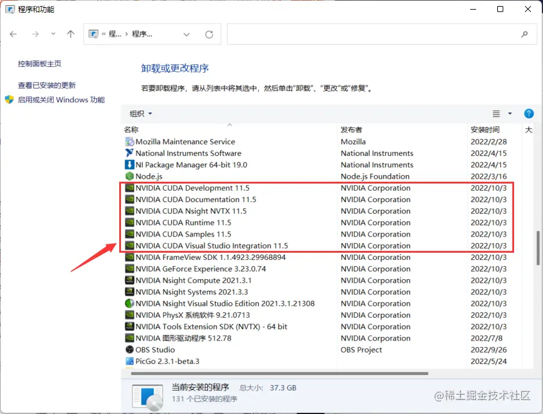
Task: Click the GeForce Experience icon
Action: (x=129, y=269)
